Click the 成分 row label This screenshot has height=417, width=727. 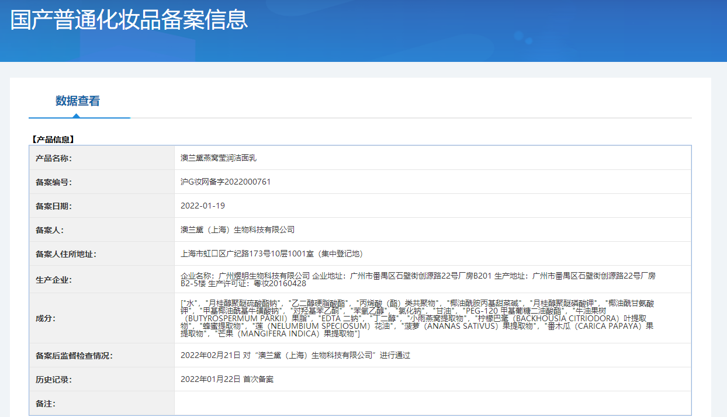point(46,318)
